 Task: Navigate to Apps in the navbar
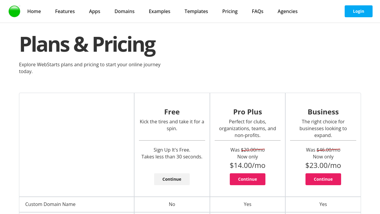point(95,11)
